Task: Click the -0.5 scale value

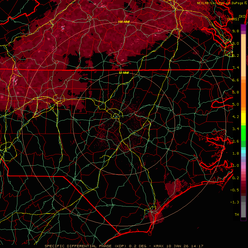Action: click(234, 190)
